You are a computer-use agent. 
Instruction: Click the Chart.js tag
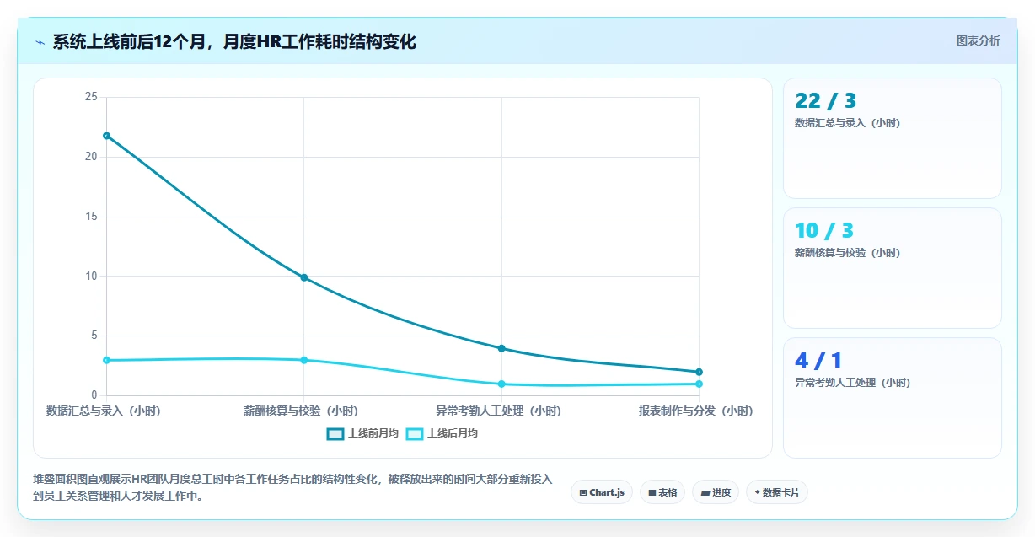click(x=602, y=492)
